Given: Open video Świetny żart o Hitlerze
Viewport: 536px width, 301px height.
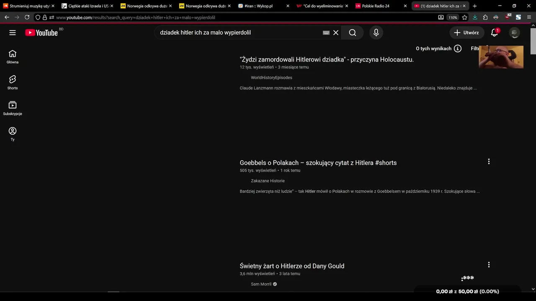Looking at the screenshot, I should pyautogui.click(x=292, y=266).
